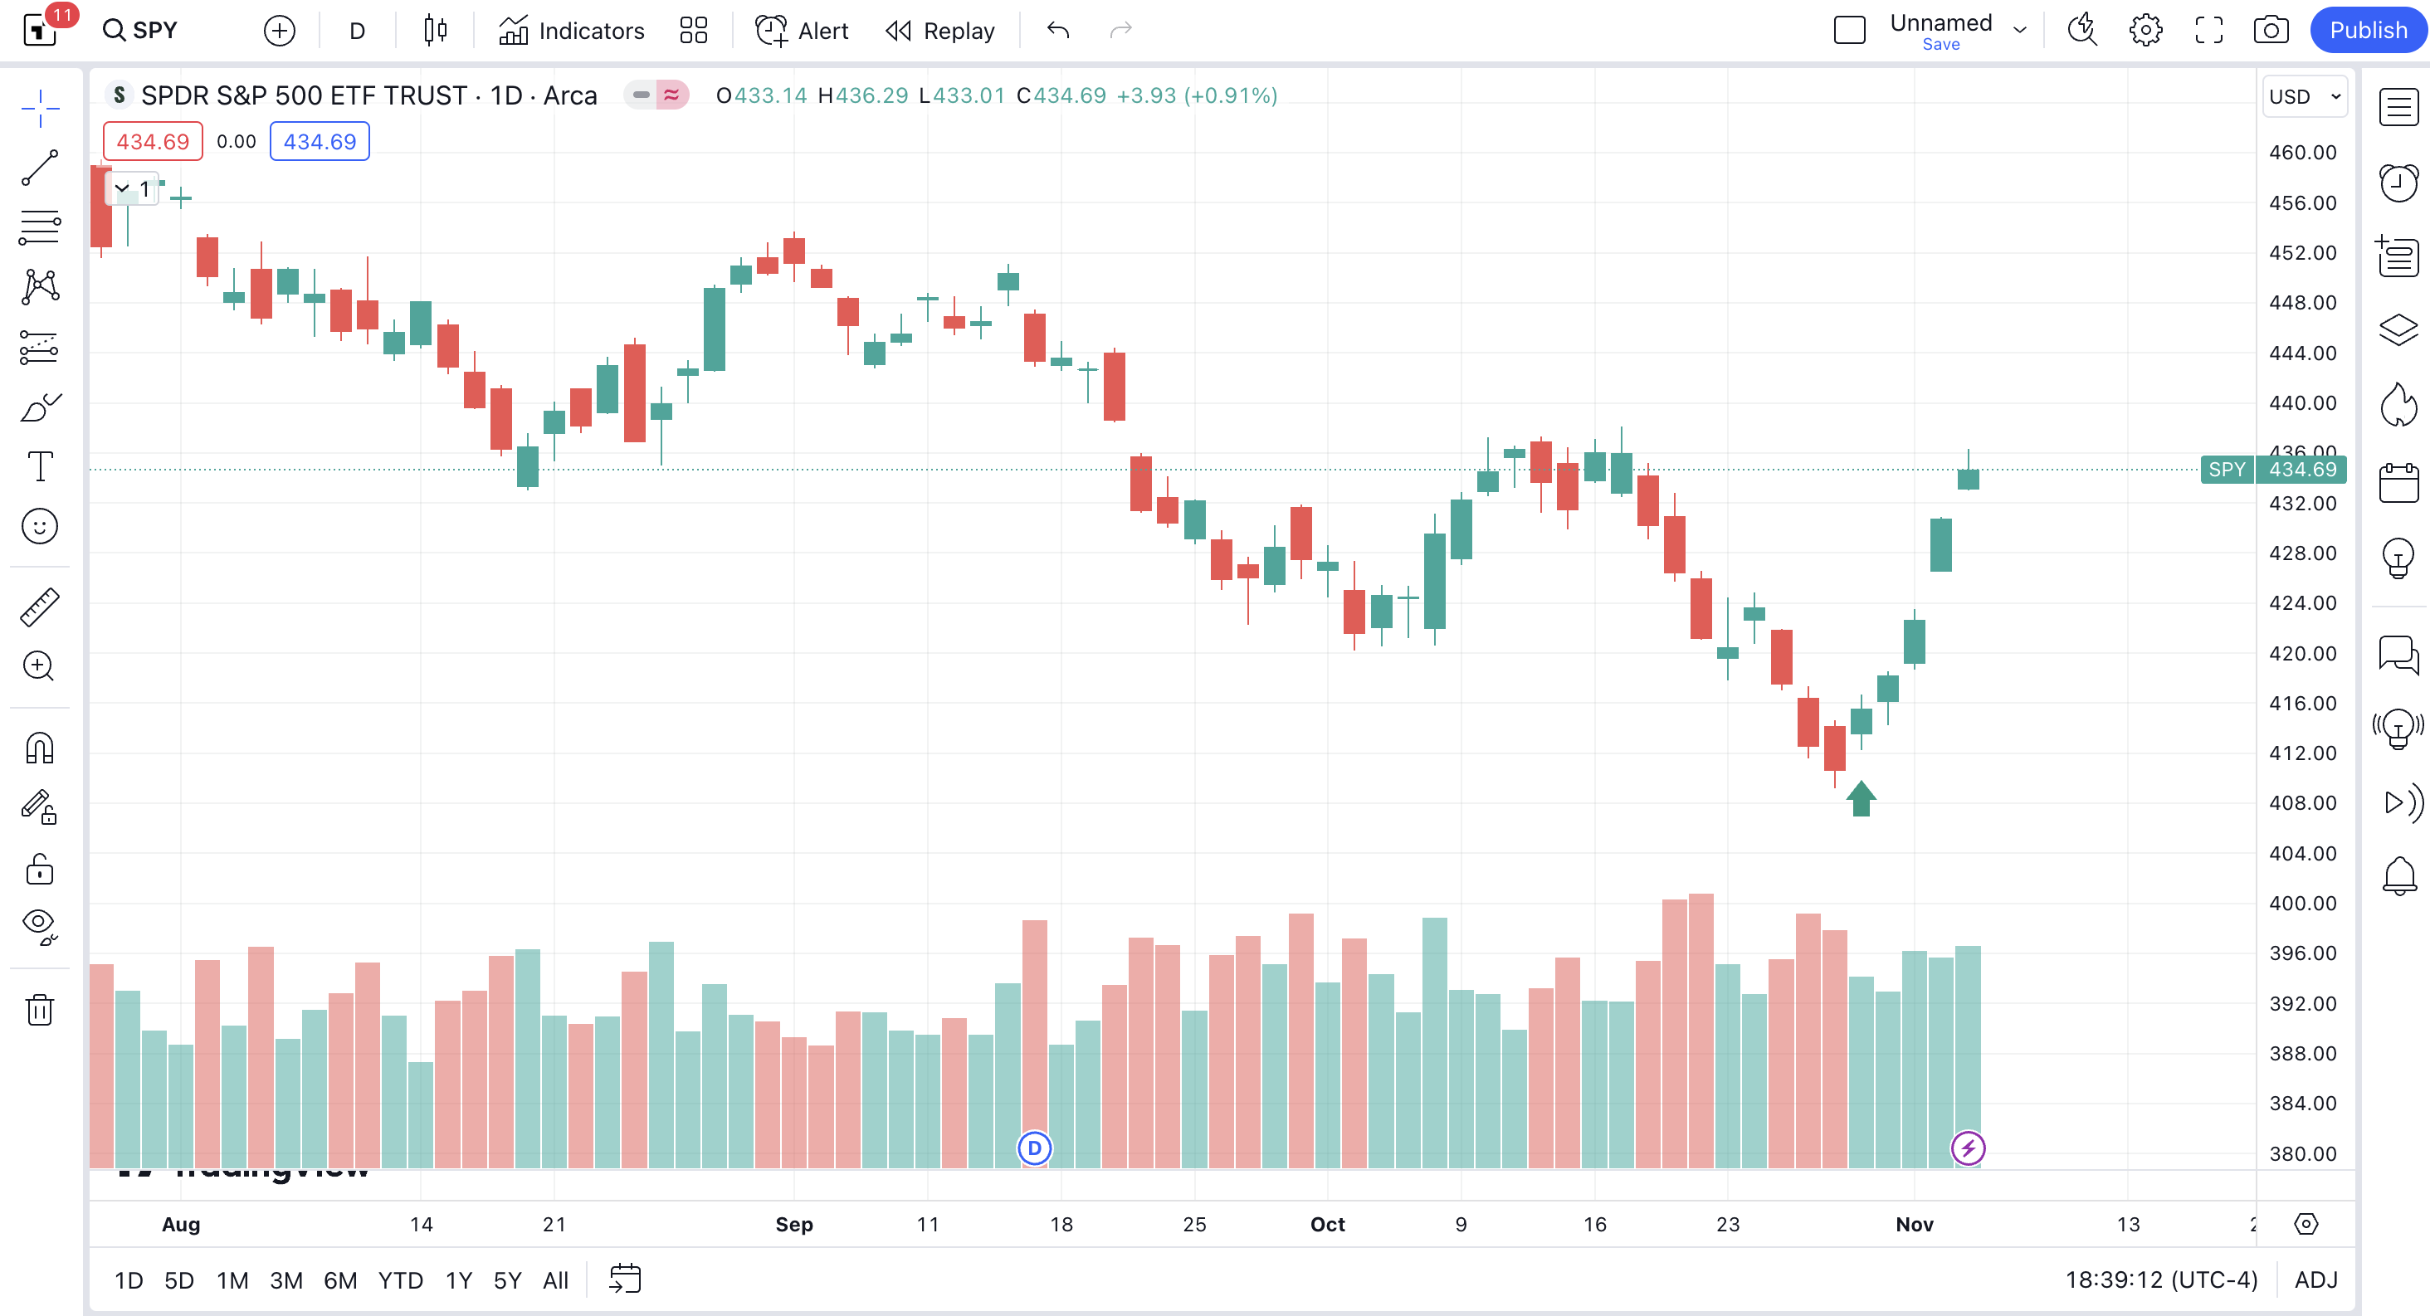Open the USD currency dropdown
This screenshot has height=1316, width=2430.
(x=2304, y=95)
